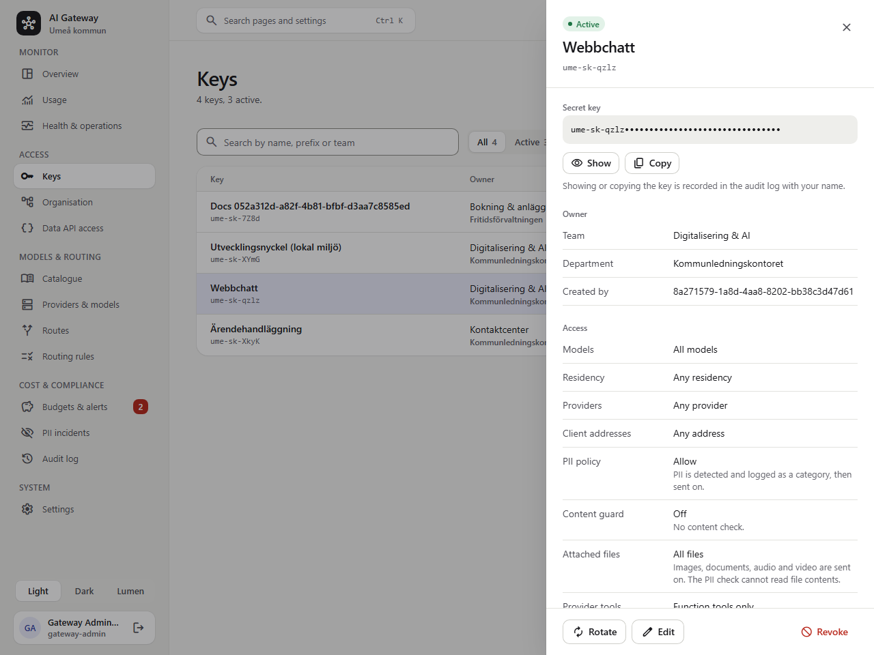Show the secret key
874x655 pixels.
pyautogui.click(x=591, y=163)
